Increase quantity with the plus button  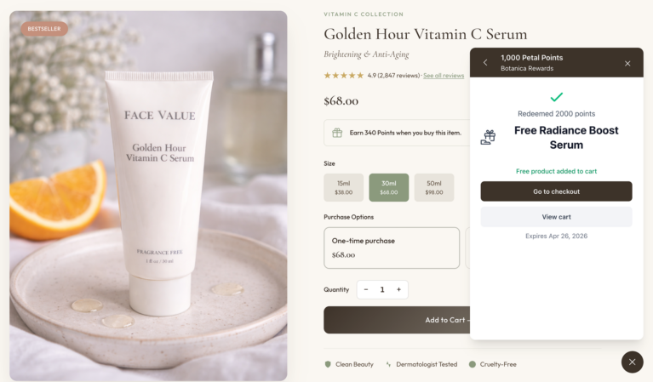click(x=398, y=289)
